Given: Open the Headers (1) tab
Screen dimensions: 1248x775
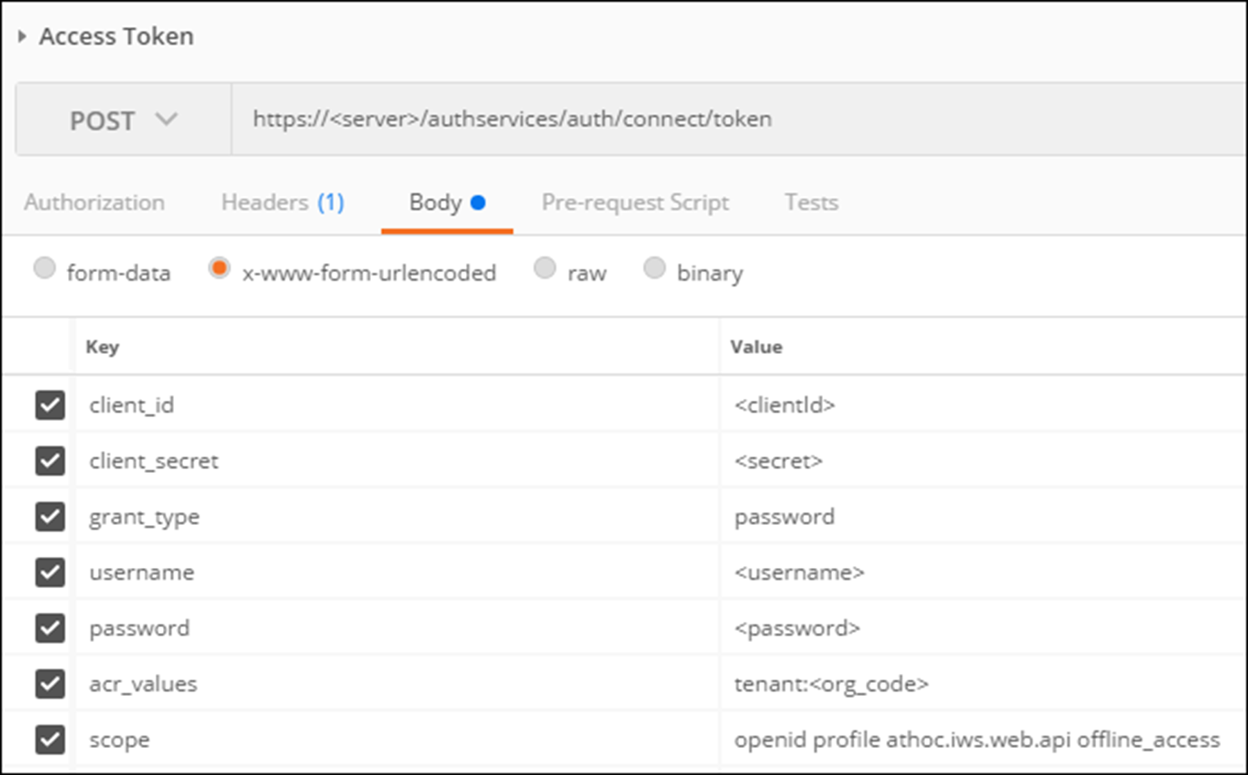Looking at the screenshot, I should [x=282, y=202].
